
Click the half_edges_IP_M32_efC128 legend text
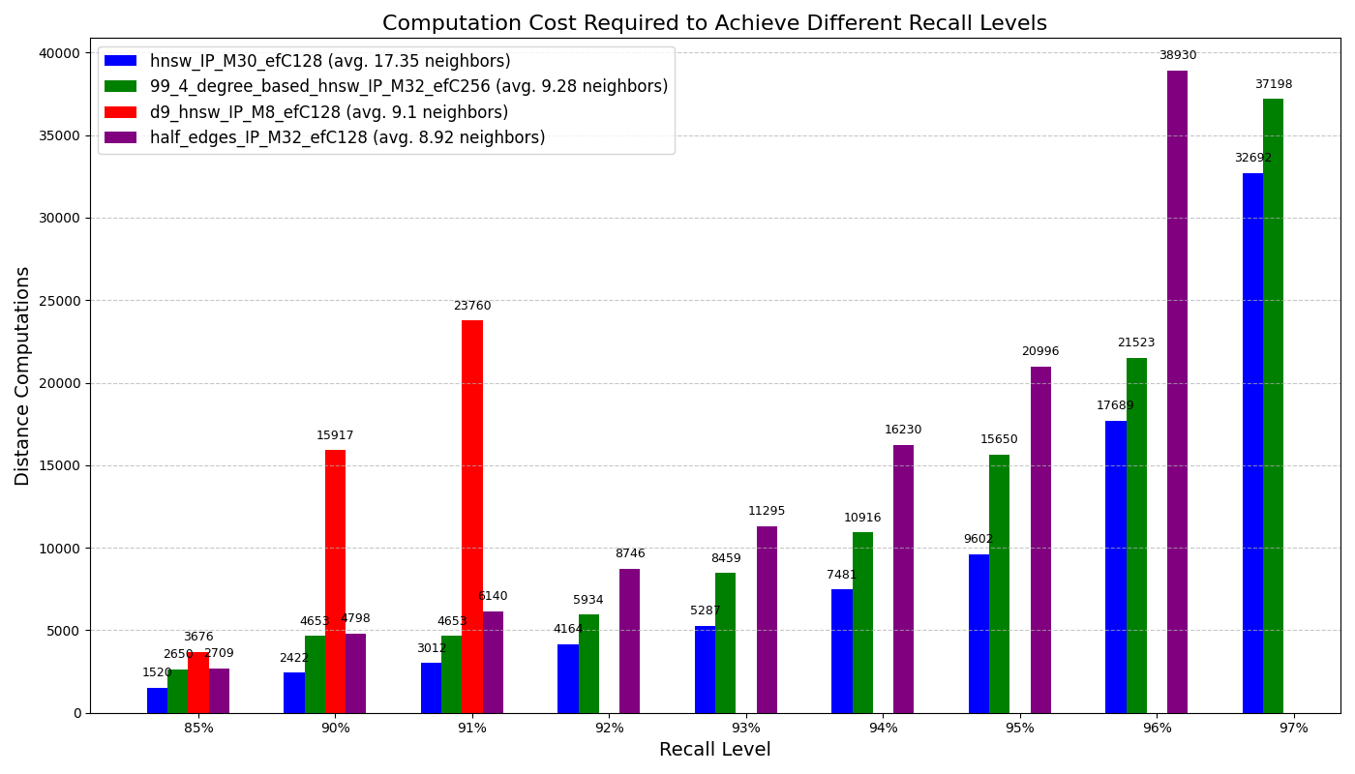point(346,137)
